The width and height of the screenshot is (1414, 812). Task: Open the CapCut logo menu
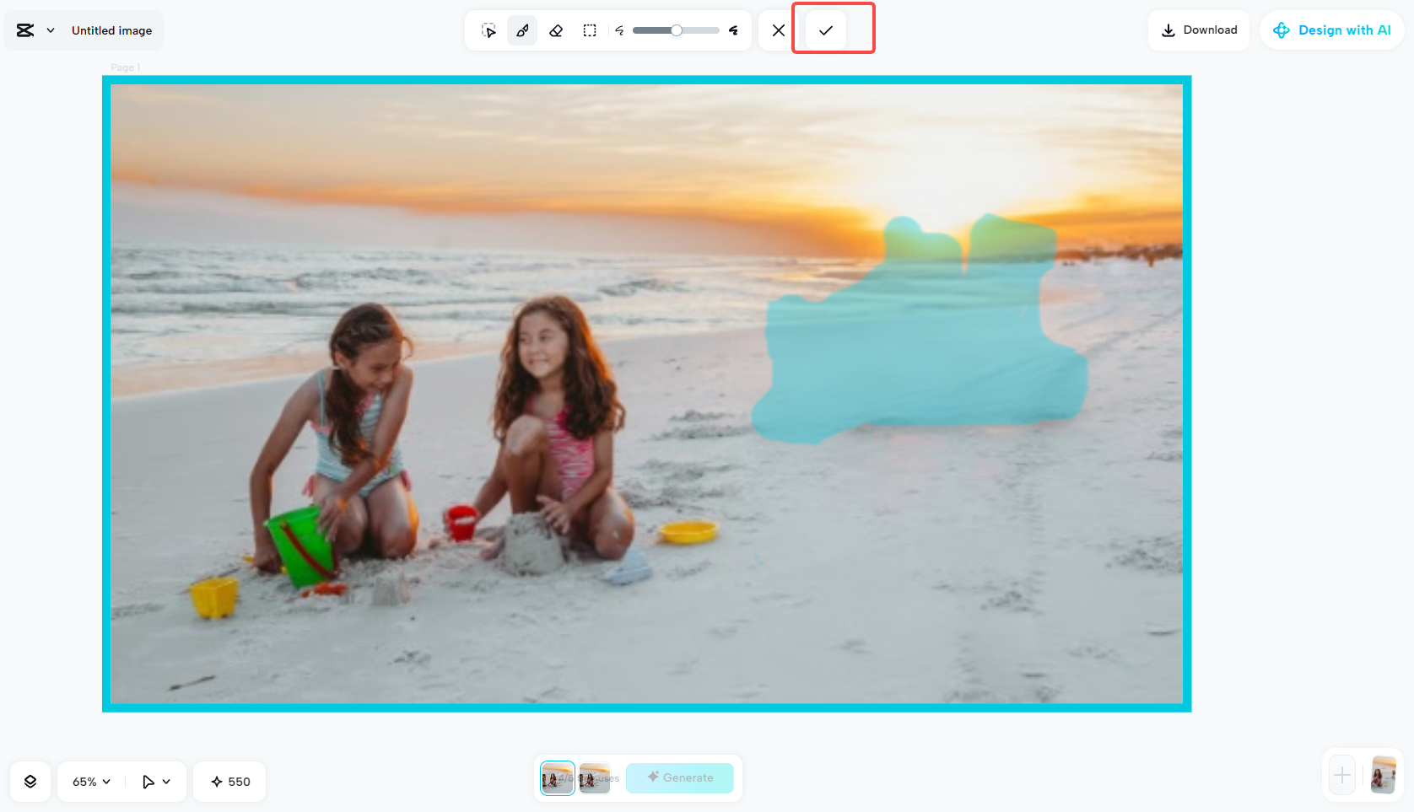coord(25,30)
